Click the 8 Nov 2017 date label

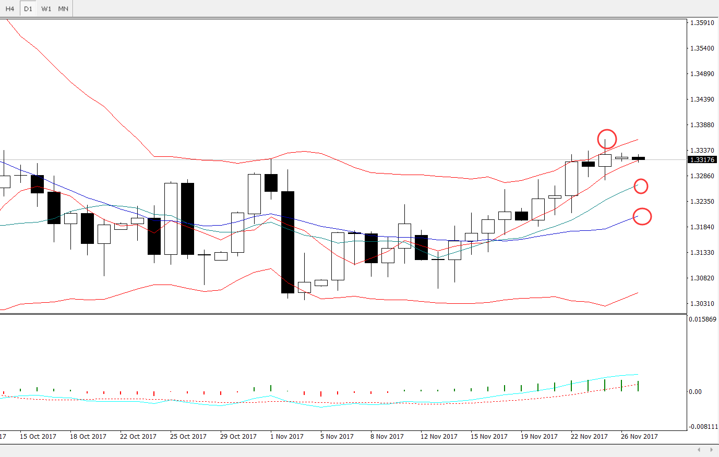pos(387,437)
